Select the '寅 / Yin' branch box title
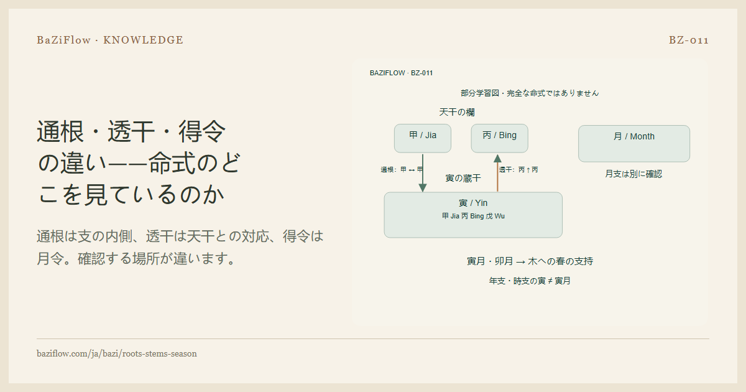Screen dimensions: 746x392 [x=473, y=203]
